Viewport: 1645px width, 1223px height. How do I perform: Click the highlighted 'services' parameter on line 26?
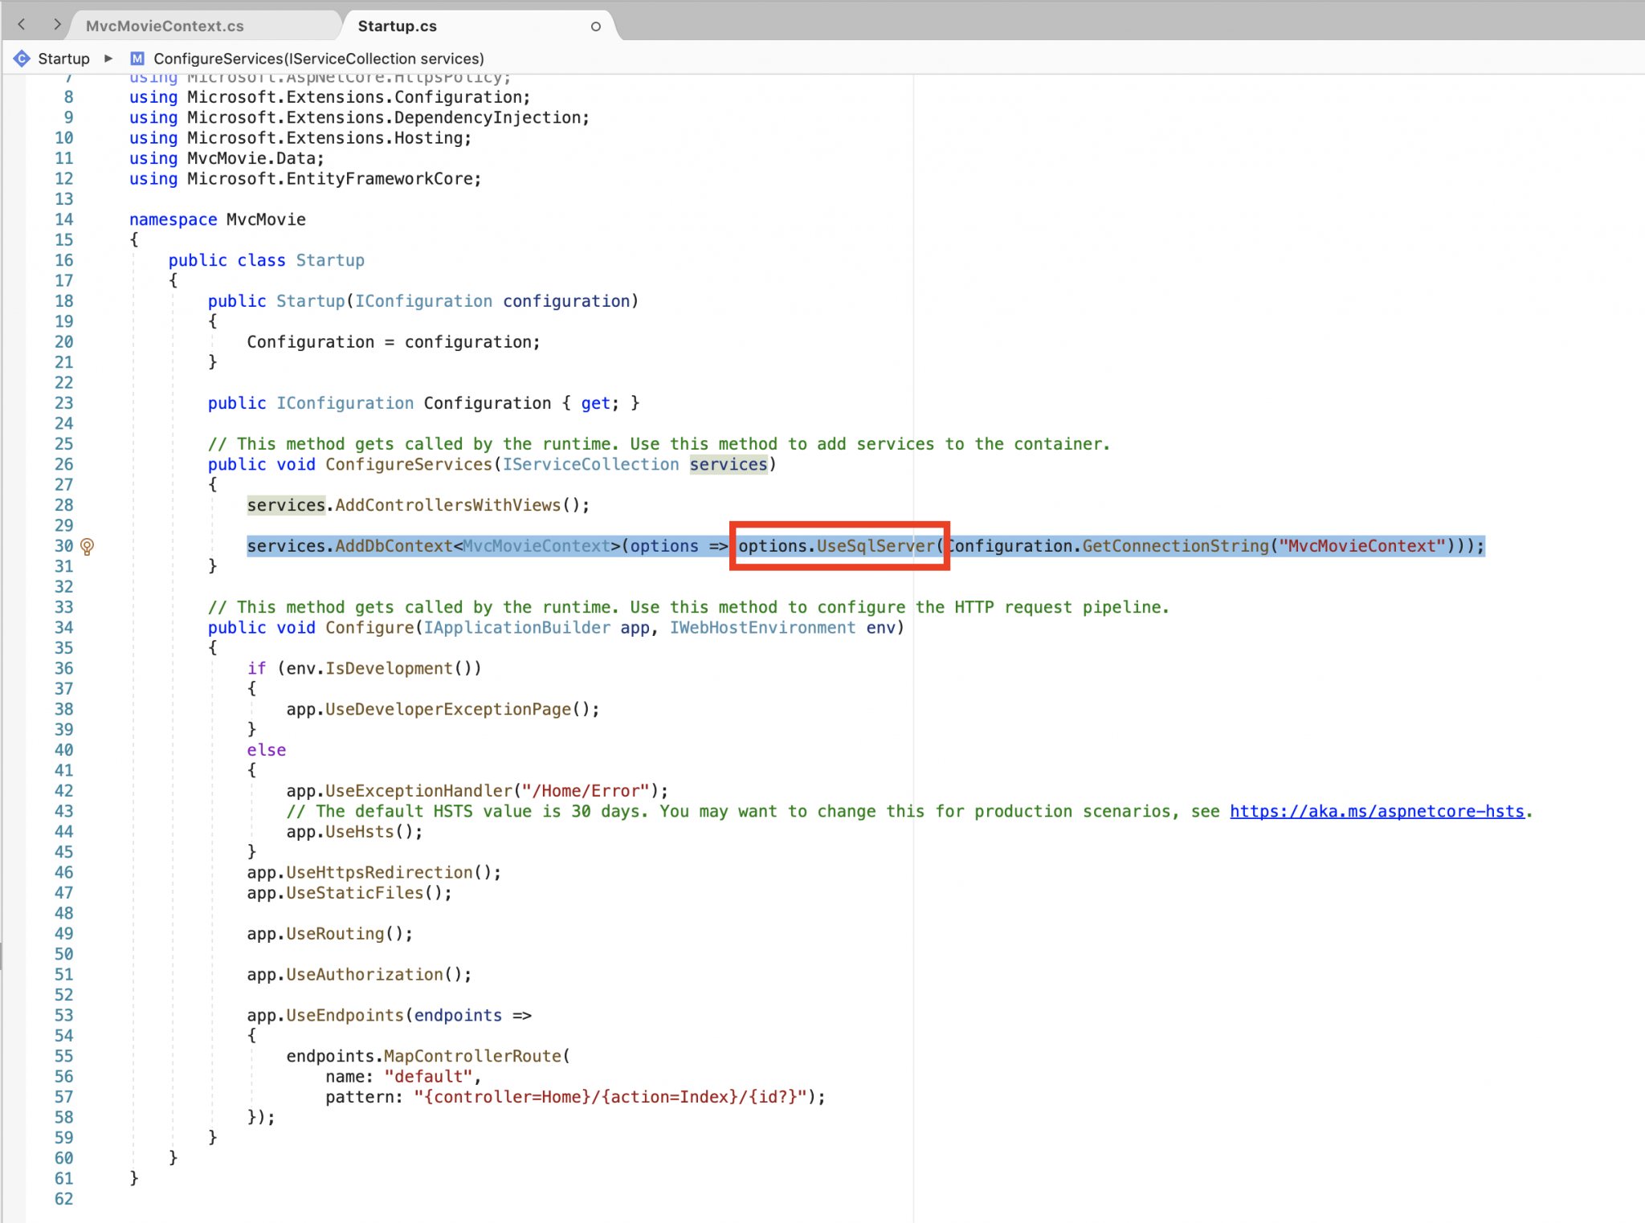tap(729, 464)
